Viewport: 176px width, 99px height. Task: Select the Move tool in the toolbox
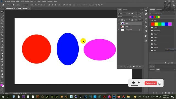point(2,12)
